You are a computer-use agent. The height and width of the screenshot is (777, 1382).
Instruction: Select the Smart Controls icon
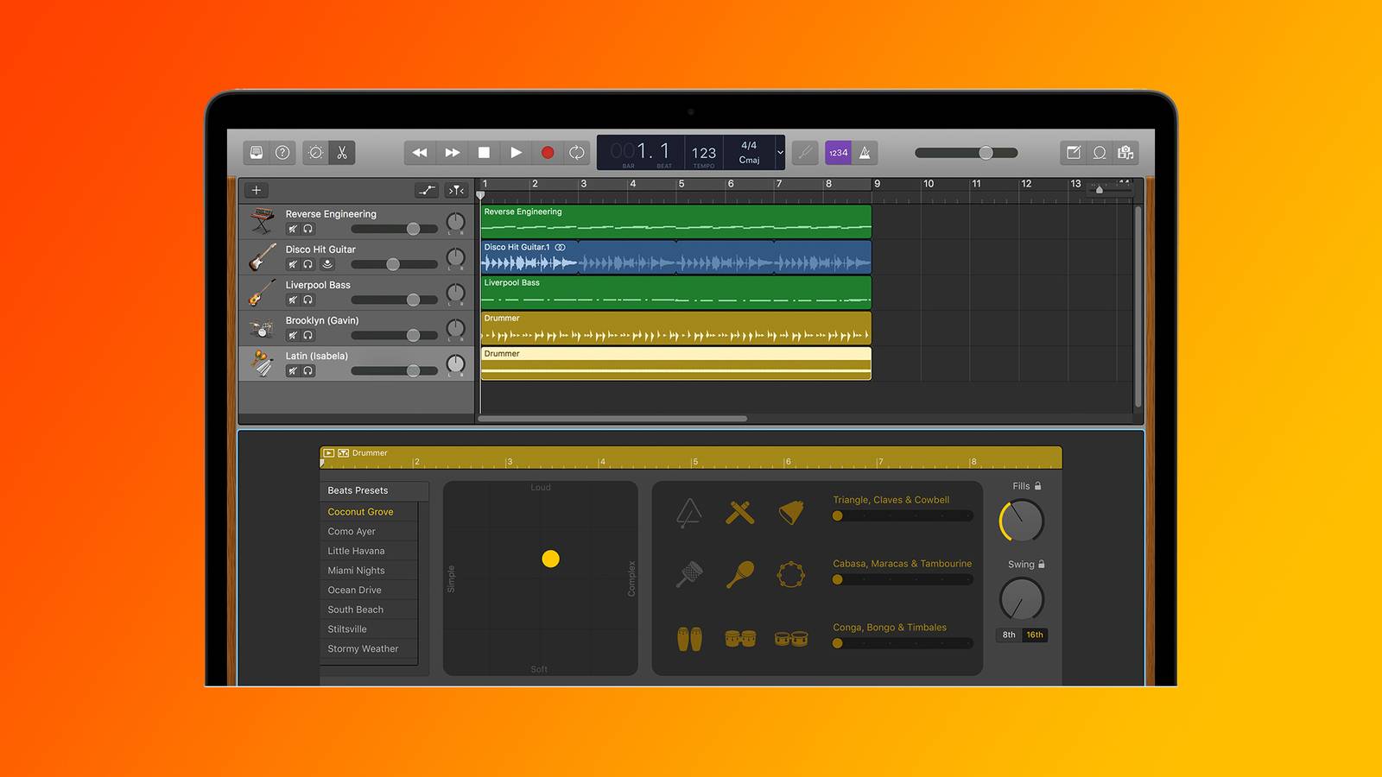317,153
